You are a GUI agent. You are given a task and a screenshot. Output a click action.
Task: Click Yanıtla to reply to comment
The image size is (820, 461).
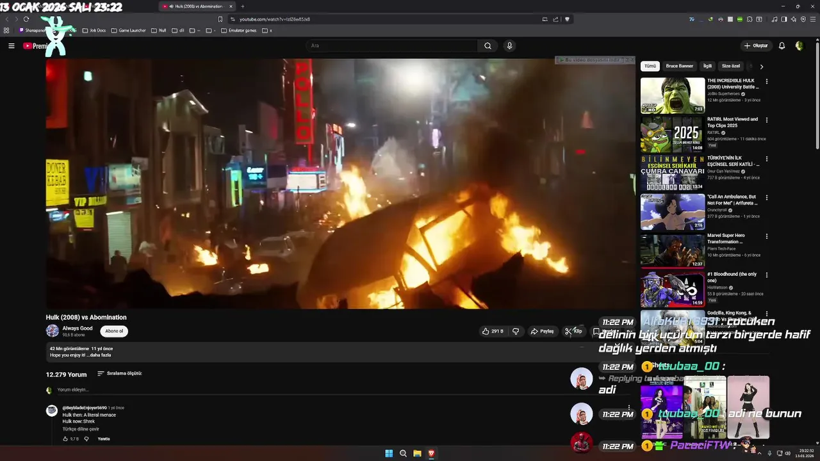(104, 439)
